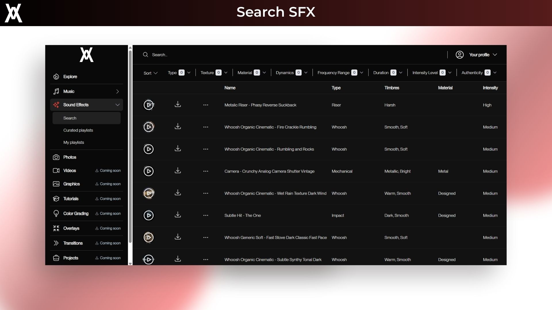The height and width of the screenshot is (310, 552).
Task: Click the search magnifier icon
Action: (x=145, y=55)
